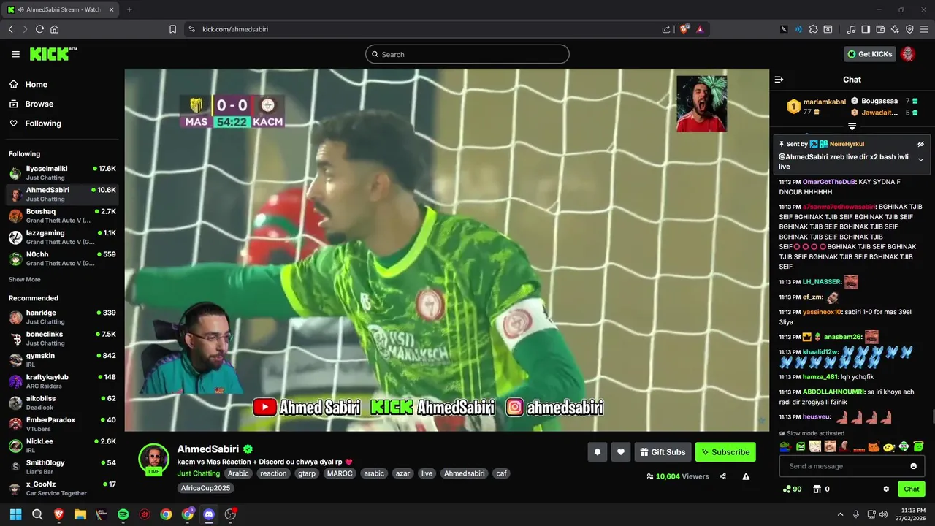
Task: Open the channel shop icon
Action: 817,489
